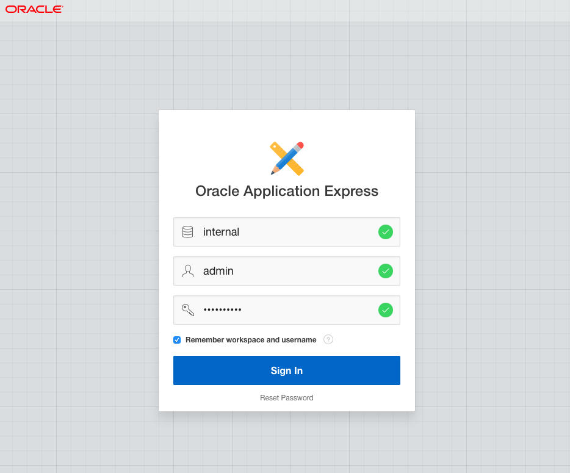Viewport: 570px width, 473px height.
Task: Click inside the password field
Action: 281,310
